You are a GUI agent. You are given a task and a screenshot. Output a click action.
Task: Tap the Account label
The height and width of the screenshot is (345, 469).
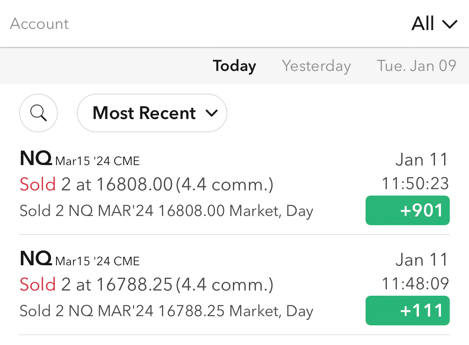coord(39,24)
